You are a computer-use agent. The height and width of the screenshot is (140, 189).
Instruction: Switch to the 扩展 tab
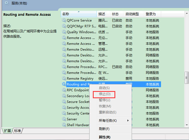[x=7, y=131]
